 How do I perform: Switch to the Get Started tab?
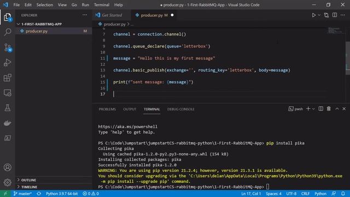pyautogui.click(x=112, y=15)
